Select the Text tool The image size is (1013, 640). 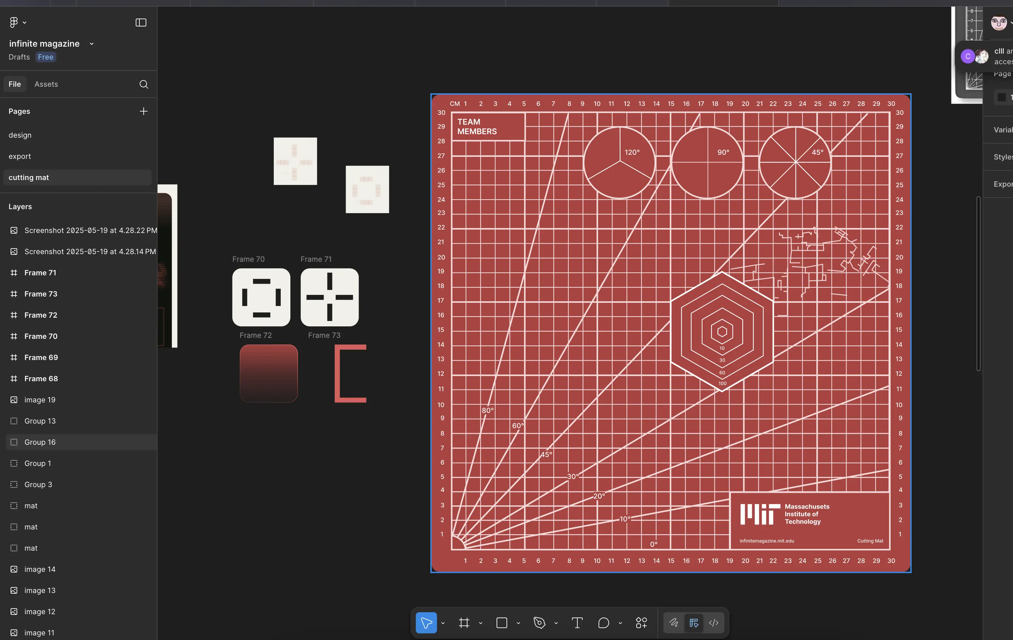point(577,623)
